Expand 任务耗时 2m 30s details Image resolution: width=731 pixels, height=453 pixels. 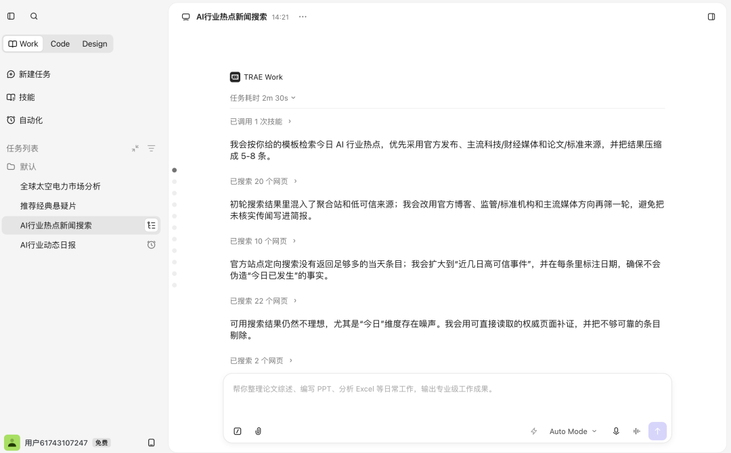[263, 98]
